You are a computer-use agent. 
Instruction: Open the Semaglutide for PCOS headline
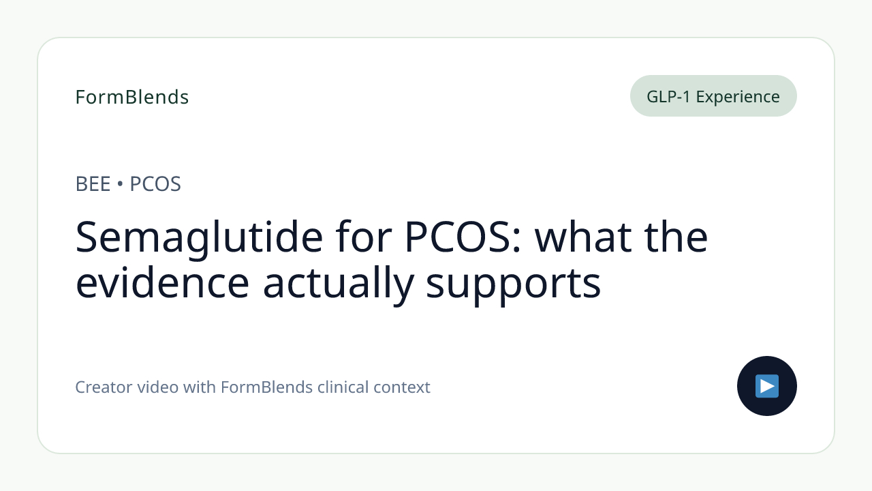click(x=392, y=260)
